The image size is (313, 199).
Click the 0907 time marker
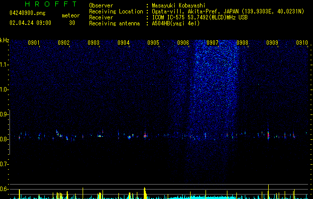(x=212, y=43)
